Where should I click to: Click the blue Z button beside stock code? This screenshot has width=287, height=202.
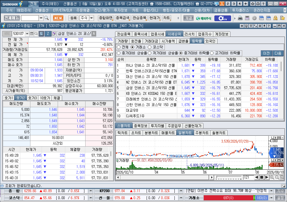click(48, 34)
